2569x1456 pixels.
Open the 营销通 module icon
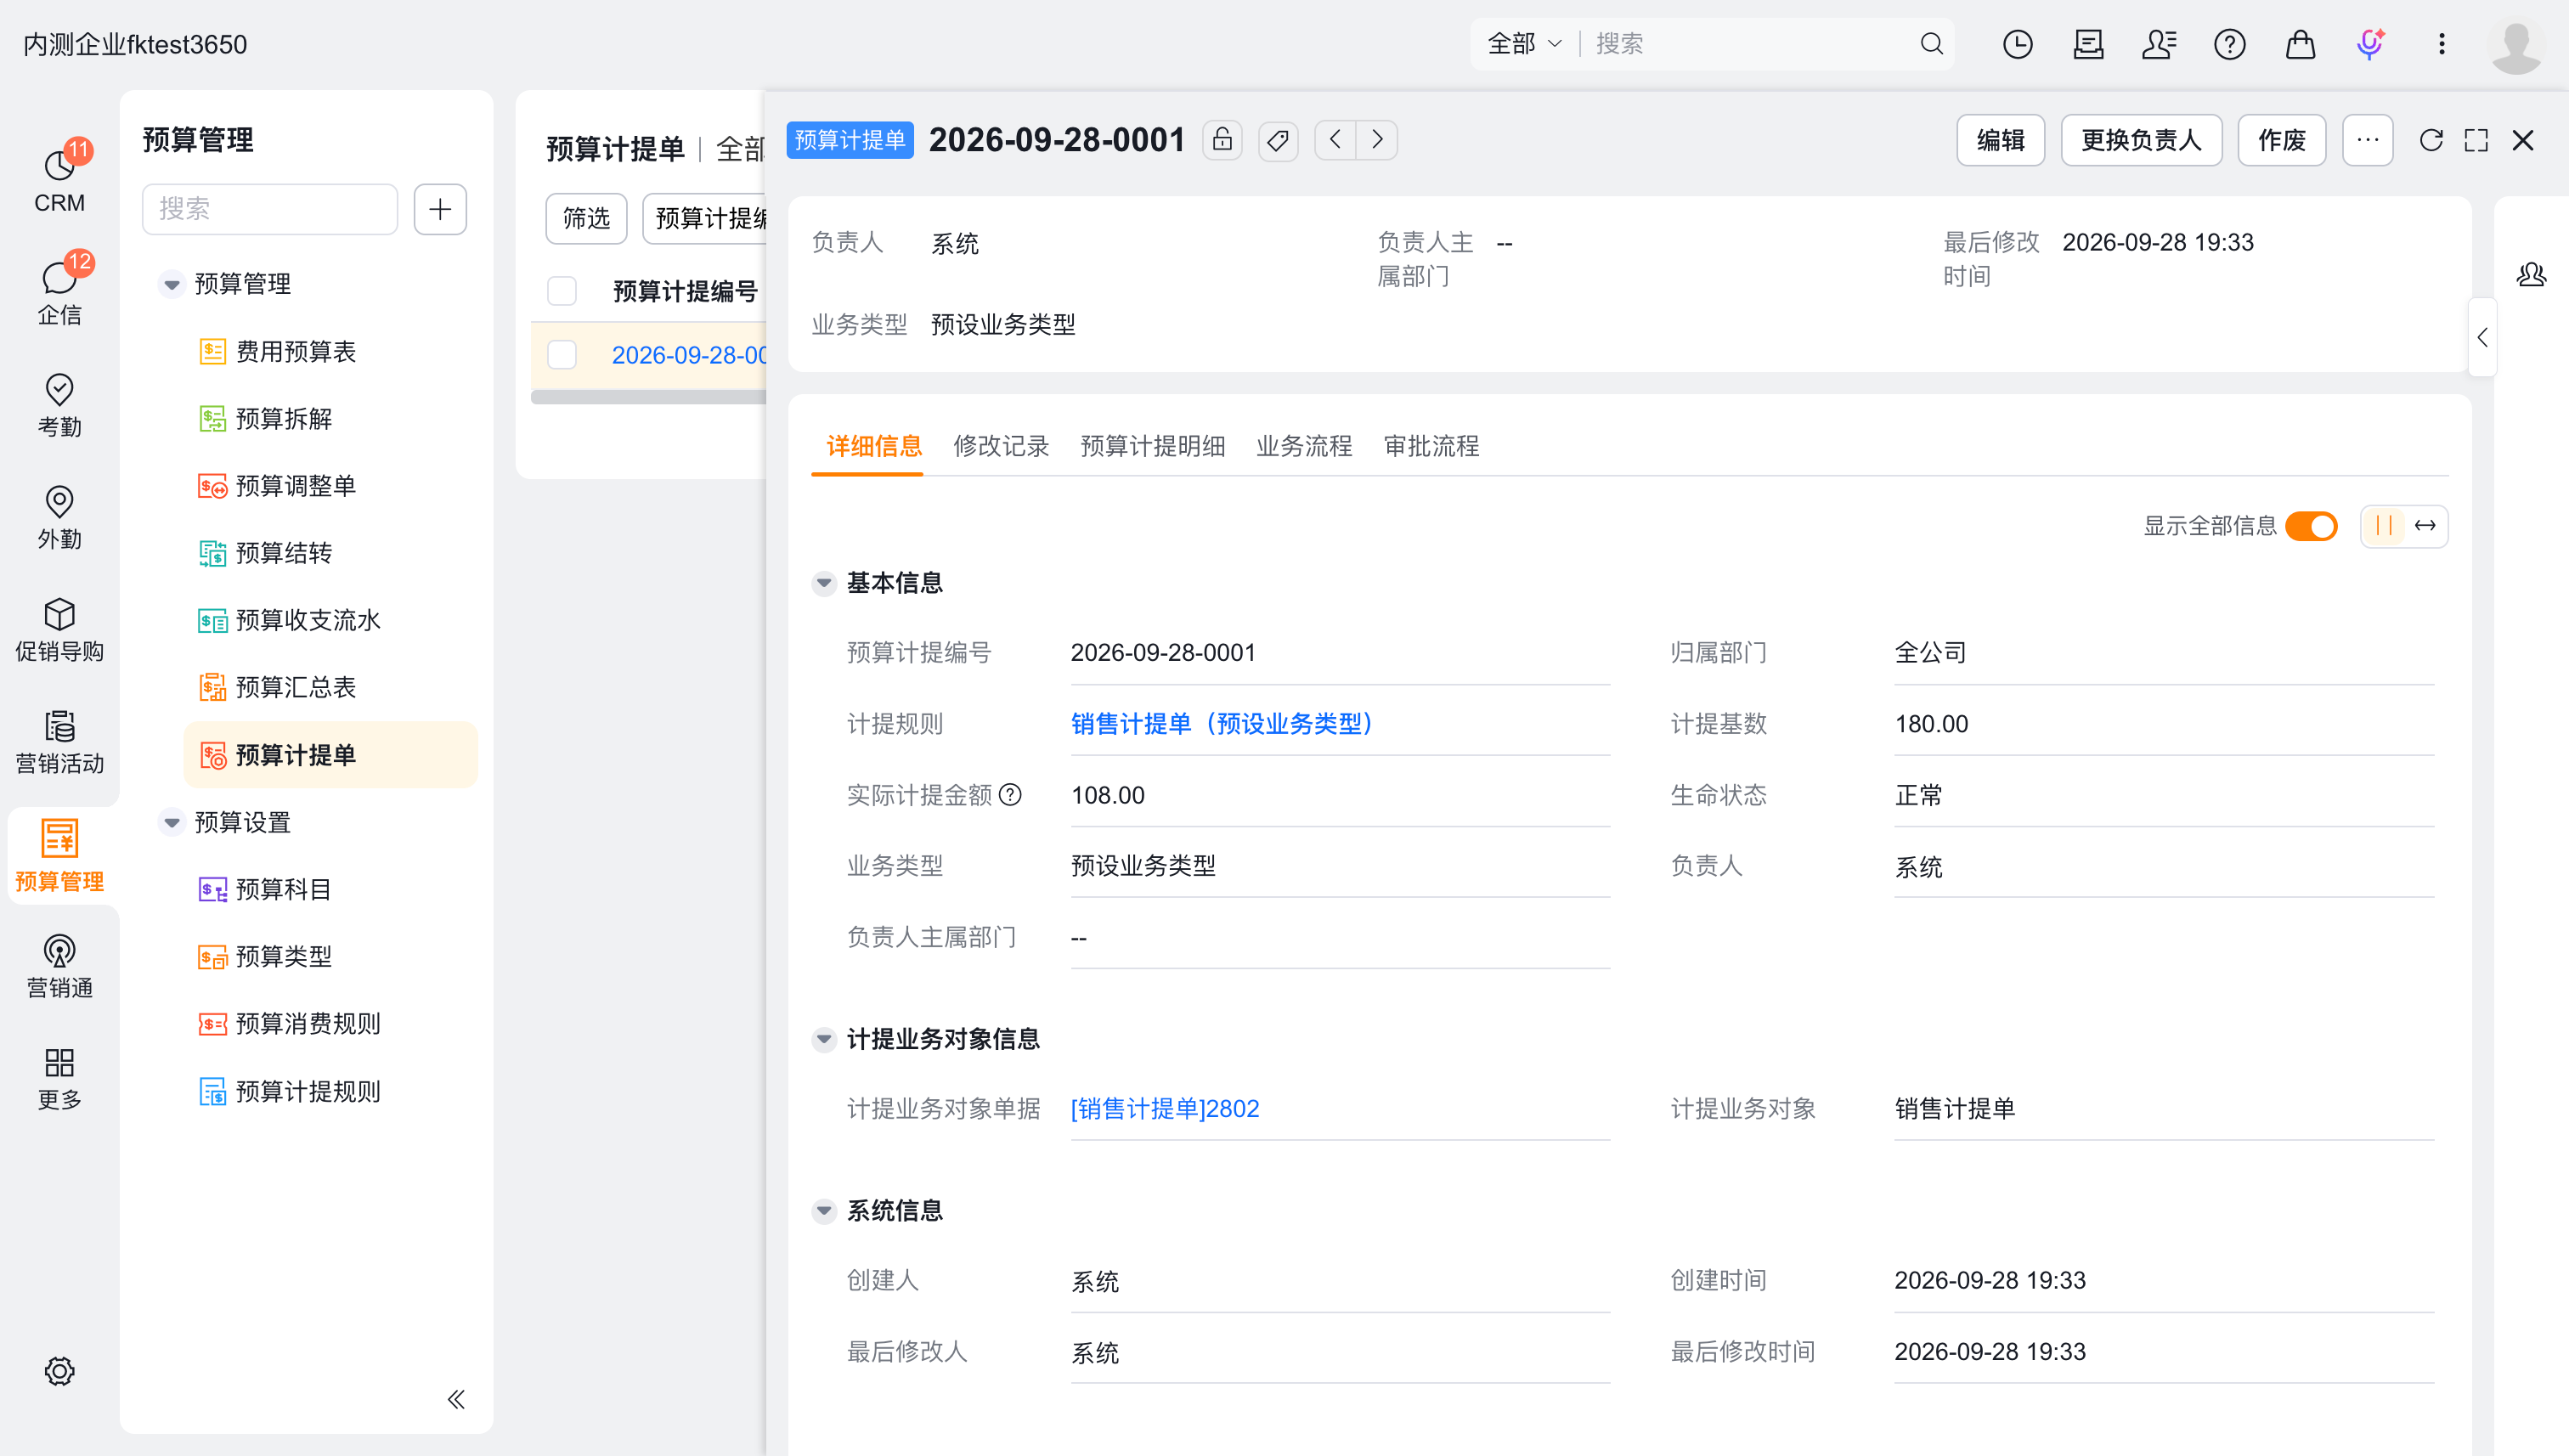[59, 966]
